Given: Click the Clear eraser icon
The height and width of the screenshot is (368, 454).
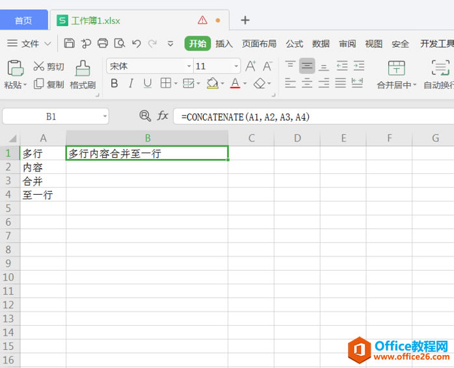Looking at the screenshot, I should 260,84.
